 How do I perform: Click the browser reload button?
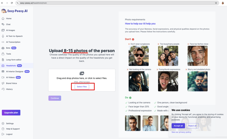click(12, 3)
